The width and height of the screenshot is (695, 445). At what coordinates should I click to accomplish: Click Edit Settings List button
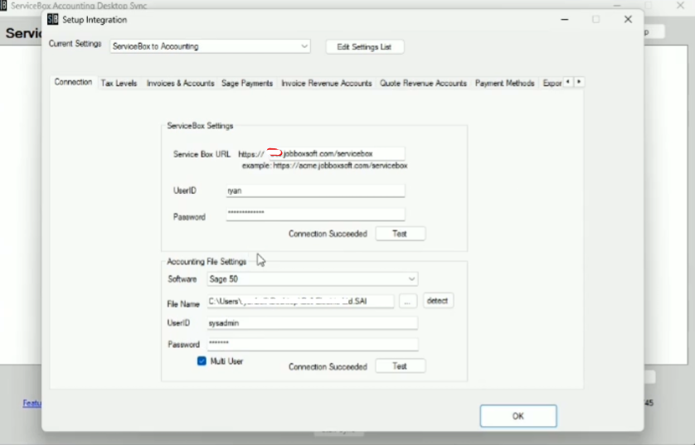(x=364, y=47)
